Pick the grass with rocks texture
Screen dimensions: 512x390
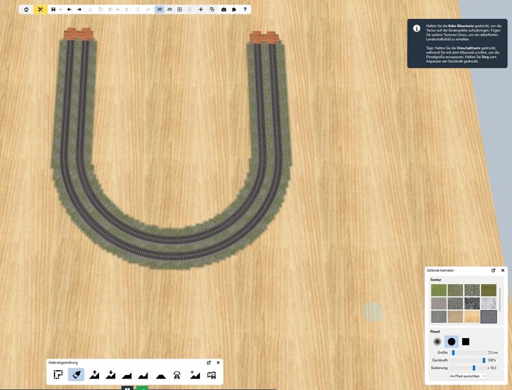(472, 290)
